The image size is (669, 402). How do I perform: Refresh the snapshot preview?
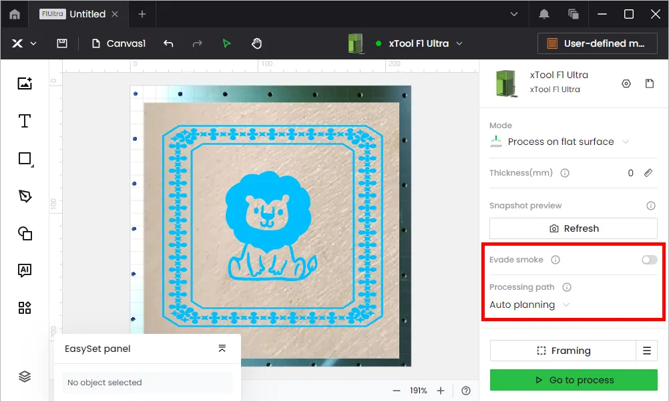pos(573,228)
